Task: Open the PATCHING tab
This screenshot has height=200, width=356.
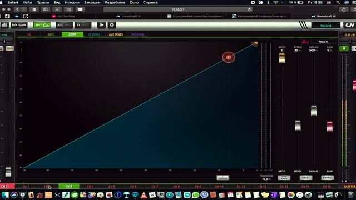Action: click(x=137, y=34)
